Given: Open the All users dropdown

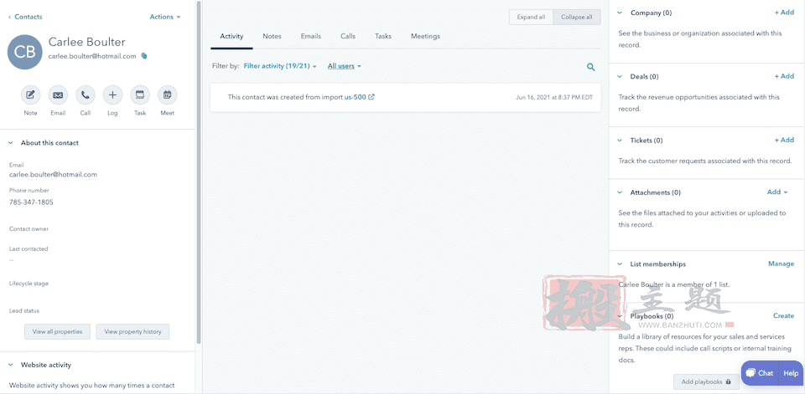Looking at the screenshot, I should point(345,66).
